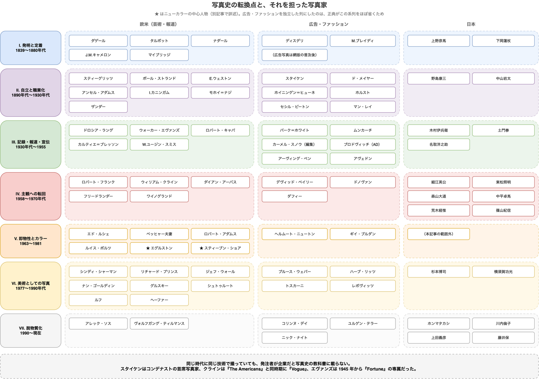Image resolution: width=539 pixels, height=379 pixels.
Task: Select the セシル・ビートン box
Action: 294,107
